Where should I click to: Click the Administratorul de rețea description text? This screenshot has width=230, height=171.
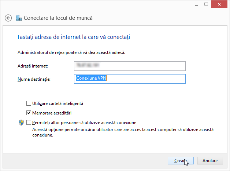click(71, 52)
